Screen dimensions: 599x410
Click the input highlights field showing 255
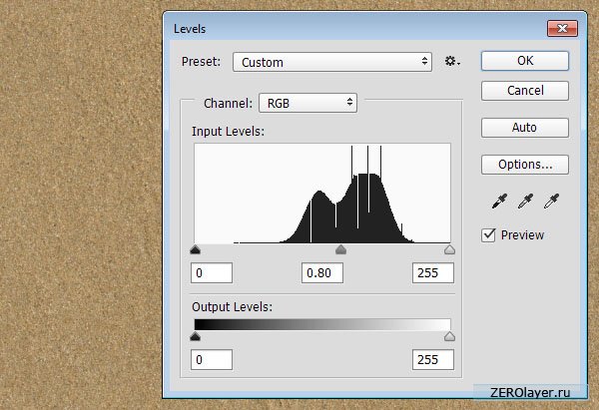click(433, 273)
